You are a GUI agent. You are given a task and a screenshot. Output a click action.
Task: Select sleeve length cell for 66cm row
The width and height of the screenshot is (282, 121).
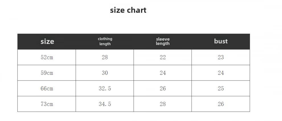163,88
